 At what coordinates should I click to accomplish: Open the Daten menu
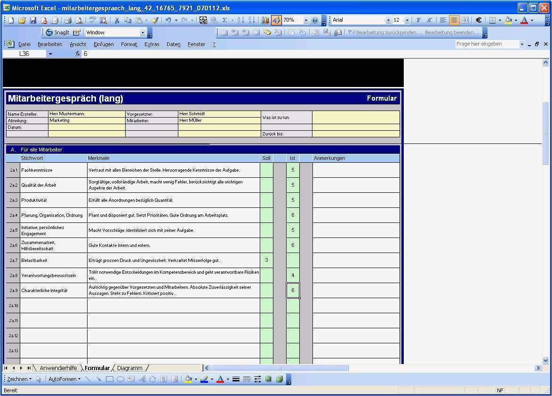click(173, 44)
